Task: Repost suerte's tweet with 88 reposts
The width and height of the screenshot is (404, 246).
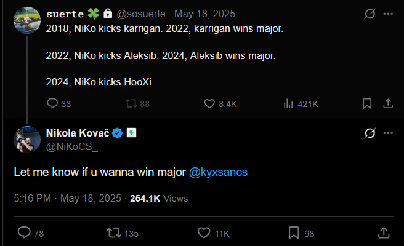Action: [131, 104]
